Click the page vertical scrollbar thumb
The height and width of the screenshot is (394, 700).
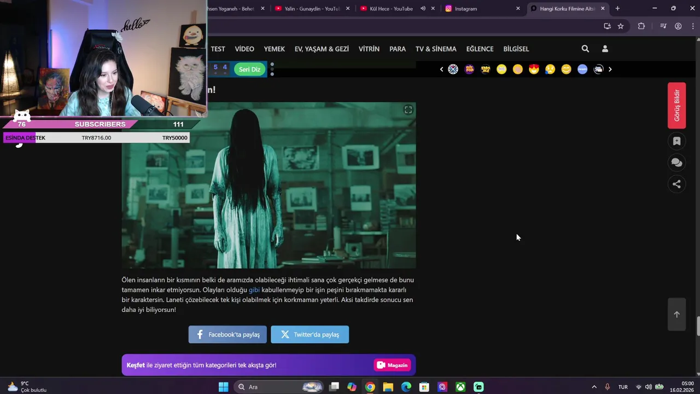(698, 327)
